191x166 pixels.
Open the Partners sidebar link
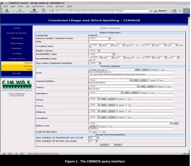(17, 48)
